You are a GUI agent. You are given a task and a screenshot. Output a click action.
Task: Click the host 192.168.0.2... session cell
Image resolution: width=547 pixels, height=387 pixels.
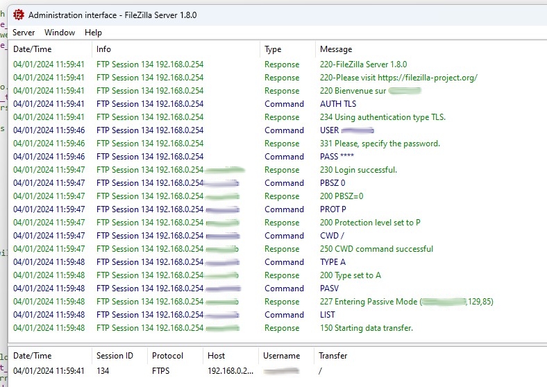click(x=230, y=371)
